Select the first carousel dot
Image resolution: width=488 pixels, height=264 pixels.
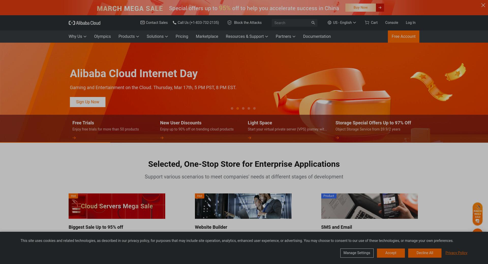pyautogui.click(x=232, y=108)
